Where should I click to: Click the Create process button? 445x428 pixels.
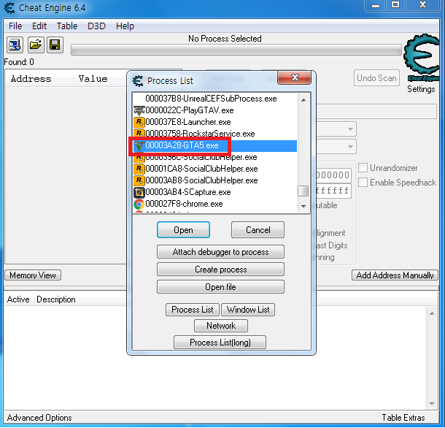pos(220,270)
